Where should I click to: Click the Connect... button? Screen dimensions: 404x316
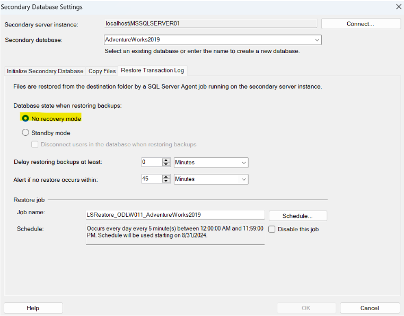(361, 24)
